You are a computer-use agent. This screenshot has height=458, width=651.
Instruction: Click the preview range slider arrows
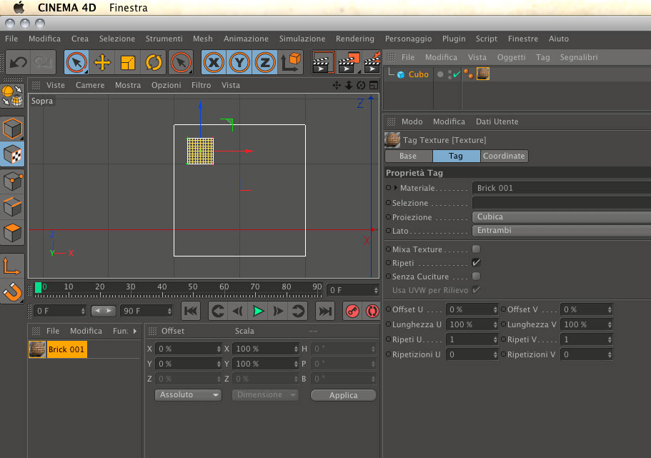tap(104, 311)
